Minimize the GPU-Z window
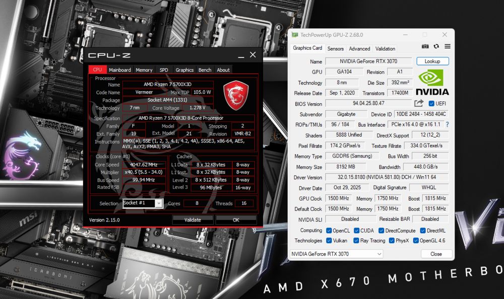The height and width of the screenshot is (299, 504). [x=405, y=34]
